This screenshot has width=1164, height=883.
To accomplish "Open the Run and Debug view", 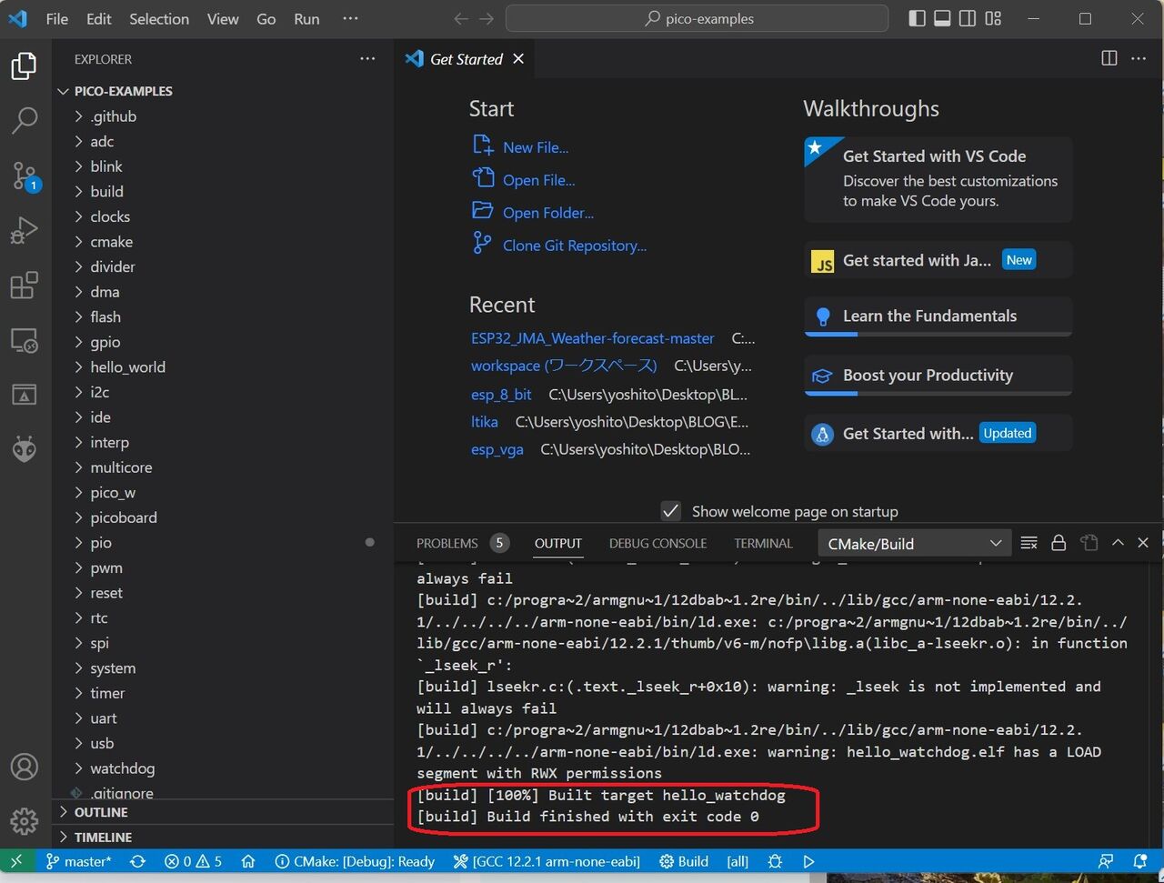I will pos(25,229).
